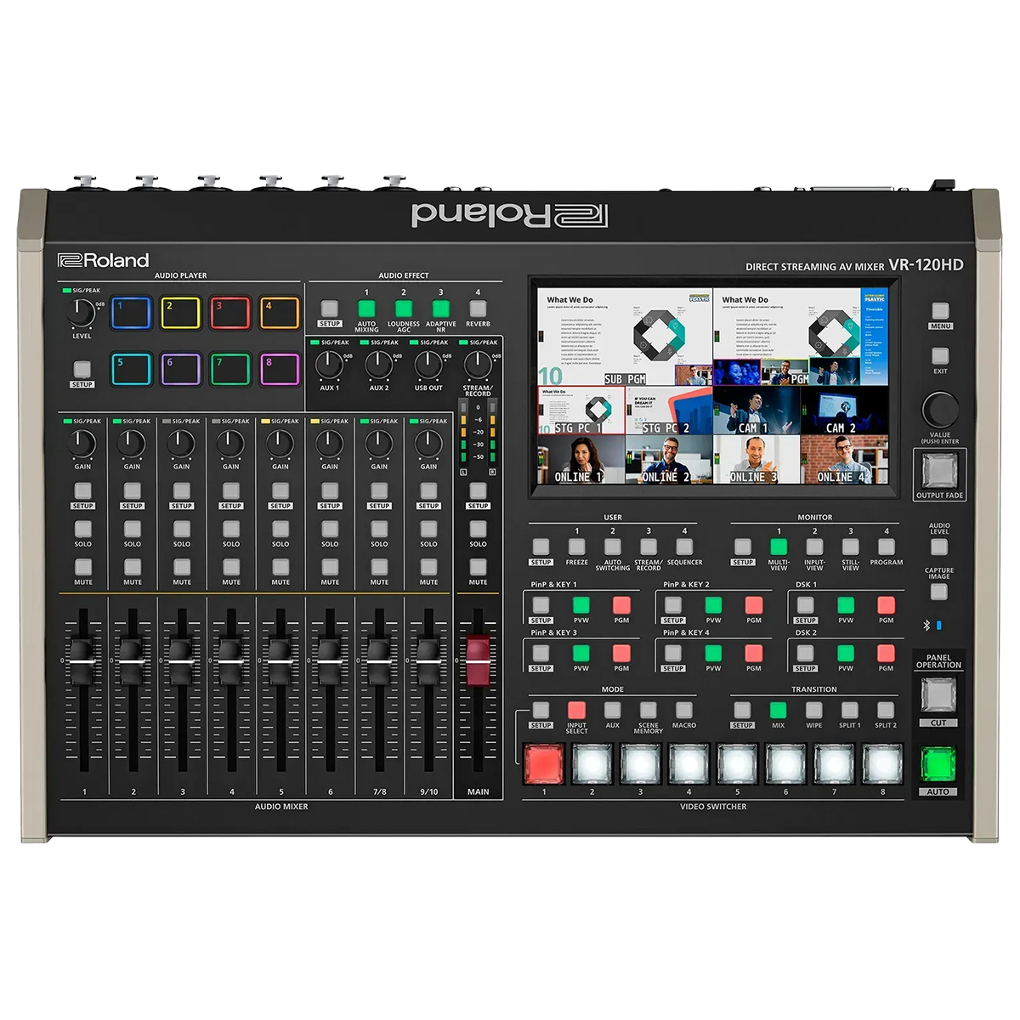The width and height of the screenshot is (1020, 1020).
Task: Solo audio channel 3
Action: (181, 529)
